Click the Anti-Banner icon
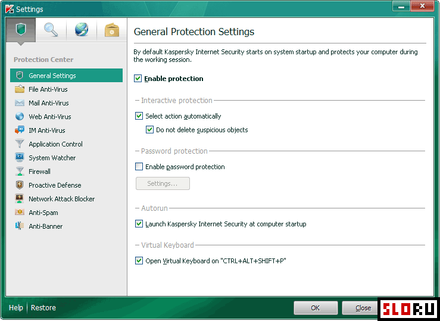 click(20, 226)
